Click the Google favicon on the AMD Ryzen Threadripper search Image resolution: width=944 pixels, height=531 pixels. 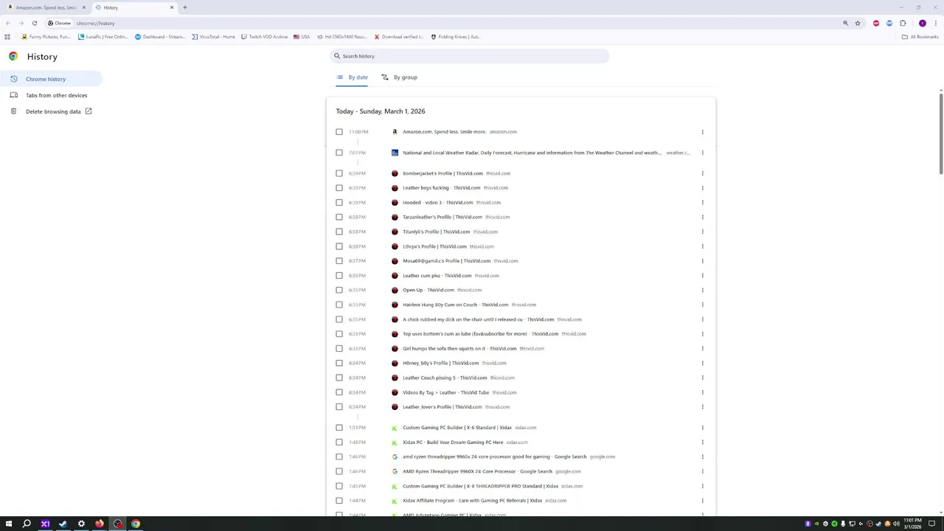click(x=395, y=471)
